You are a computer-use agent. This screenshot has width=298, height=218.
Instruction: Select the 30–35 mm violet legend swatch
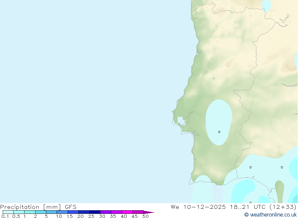tap(106, 212)
